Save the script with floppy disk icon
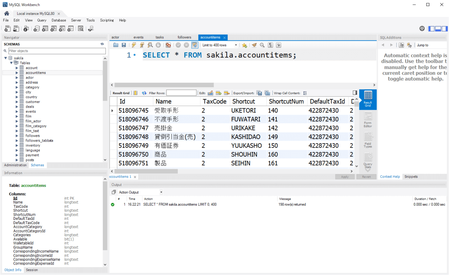 [x=124, y=45]
